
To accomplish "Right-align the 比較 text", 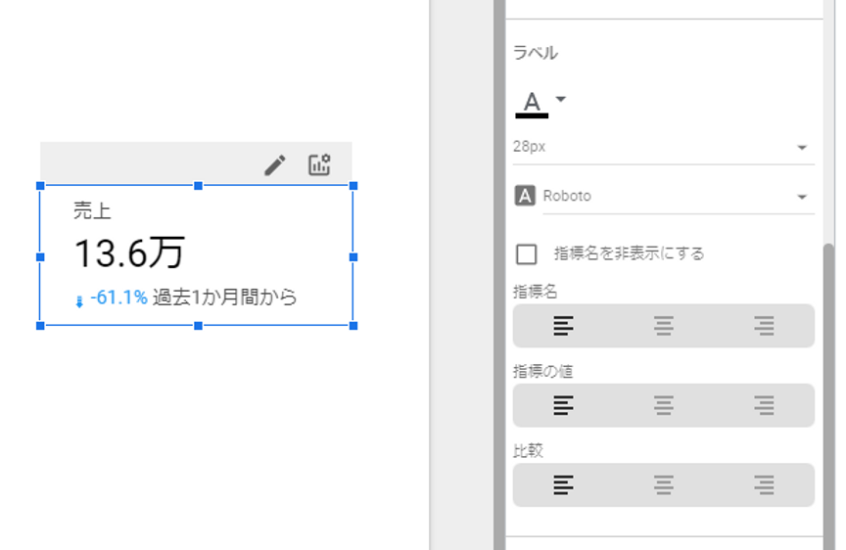I will [x=764, y=485].
